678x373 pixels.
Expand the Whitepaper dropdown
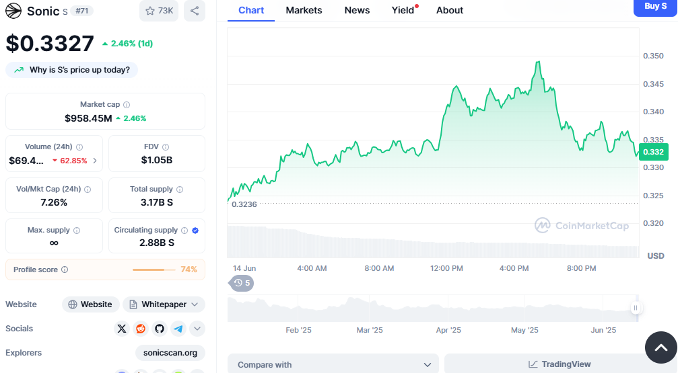coord(164,304)
